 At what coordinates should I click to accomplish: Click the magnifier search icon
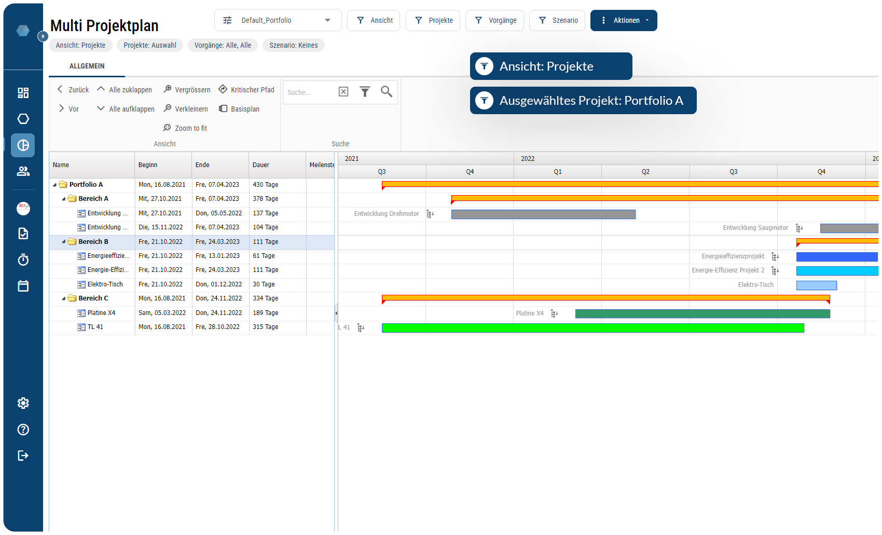(387, 92)
